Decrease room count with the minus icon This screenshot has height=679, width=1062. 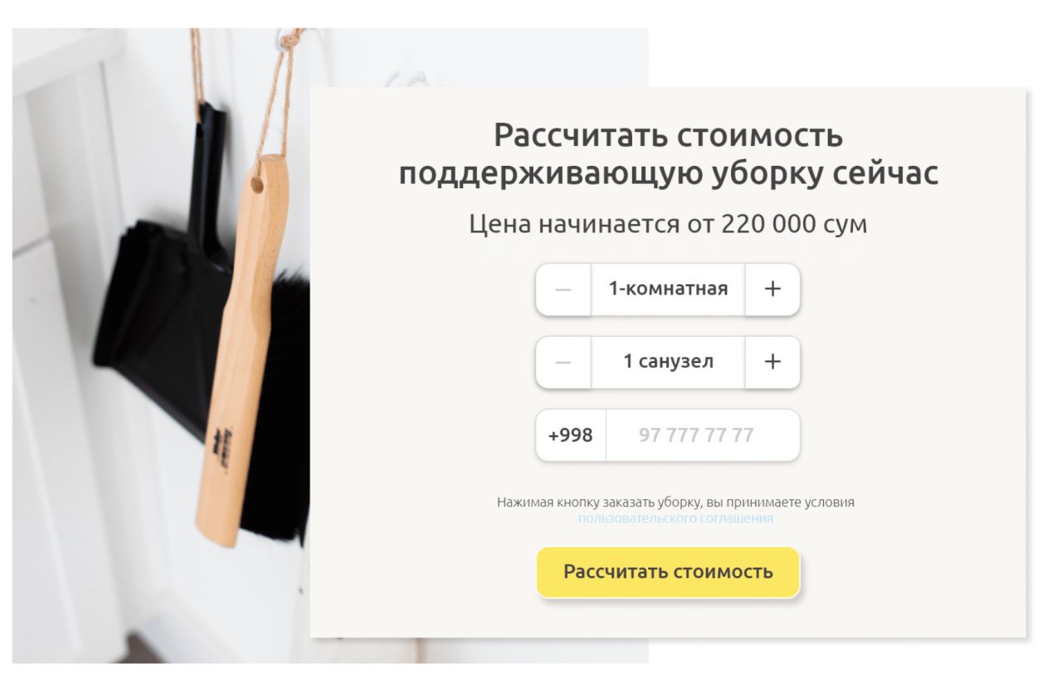pos(563,289)
